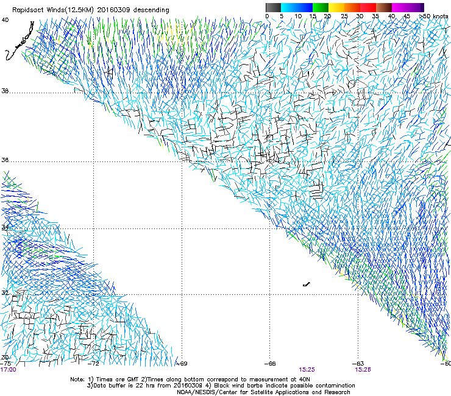Select the brown 35-40 knots legend color

click(384, 7)
